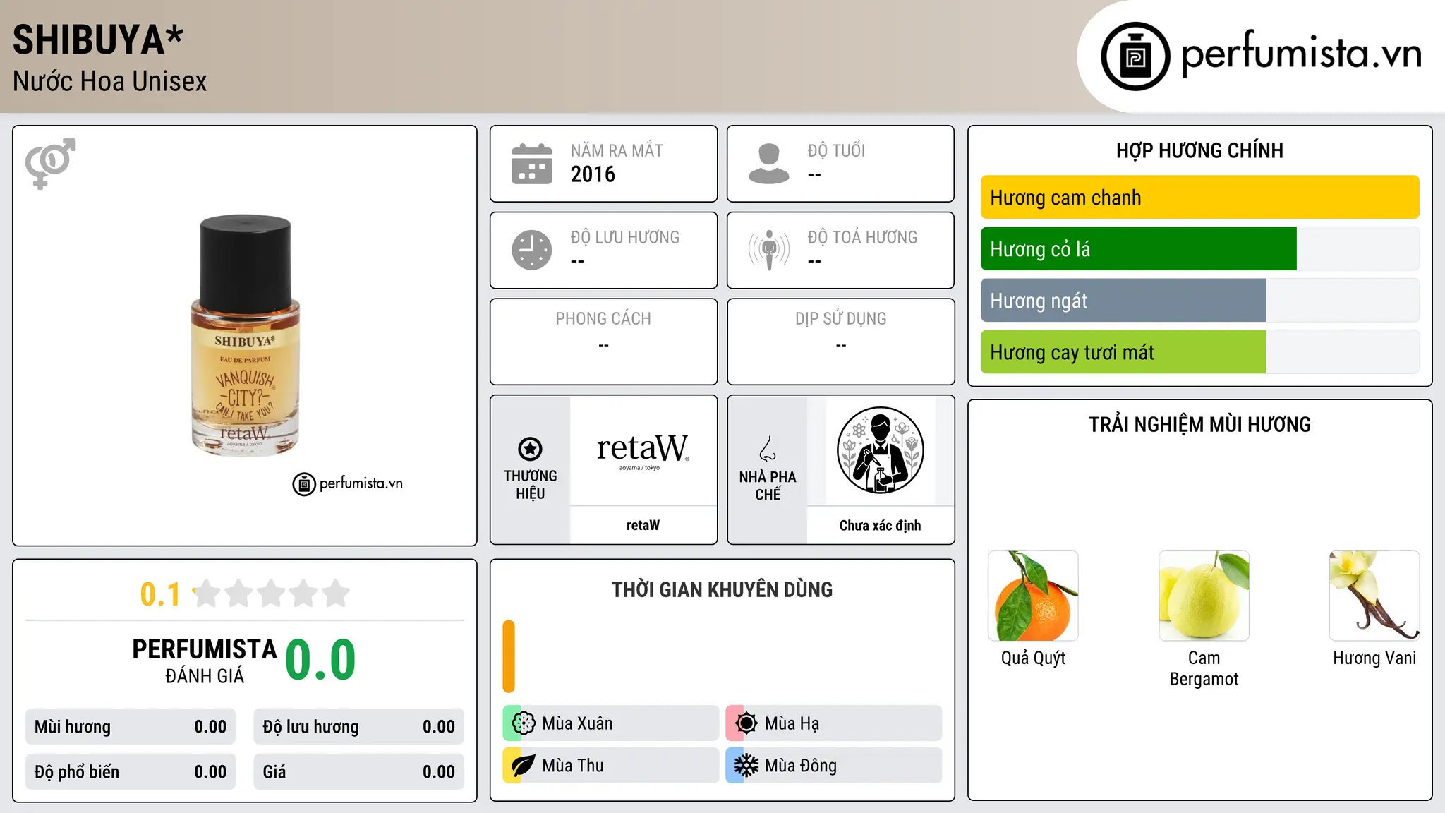Click the Trải nghiệm mùi hương heading

(x=1199, y=424)
